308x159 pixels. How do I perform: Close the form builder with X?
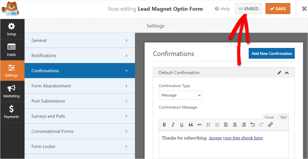(x=304, y=9)
